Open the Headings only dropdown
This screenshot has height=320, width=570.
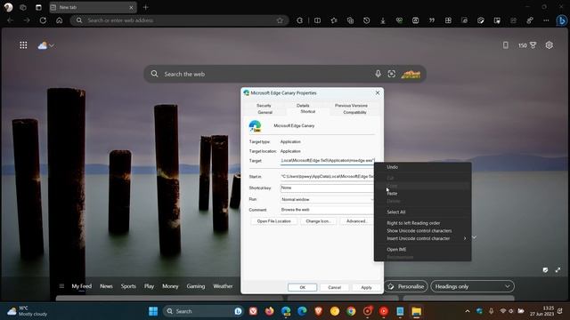click(x=472, y=286)
